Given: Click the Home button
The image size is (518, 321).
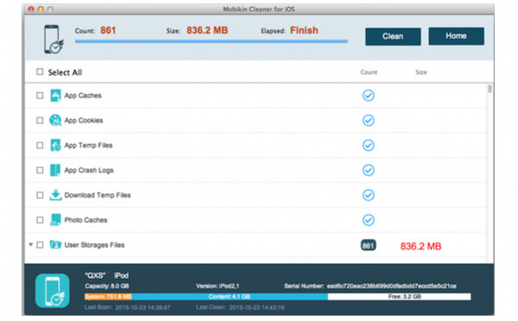Looking at the screenshot, I should click(456, 36).
